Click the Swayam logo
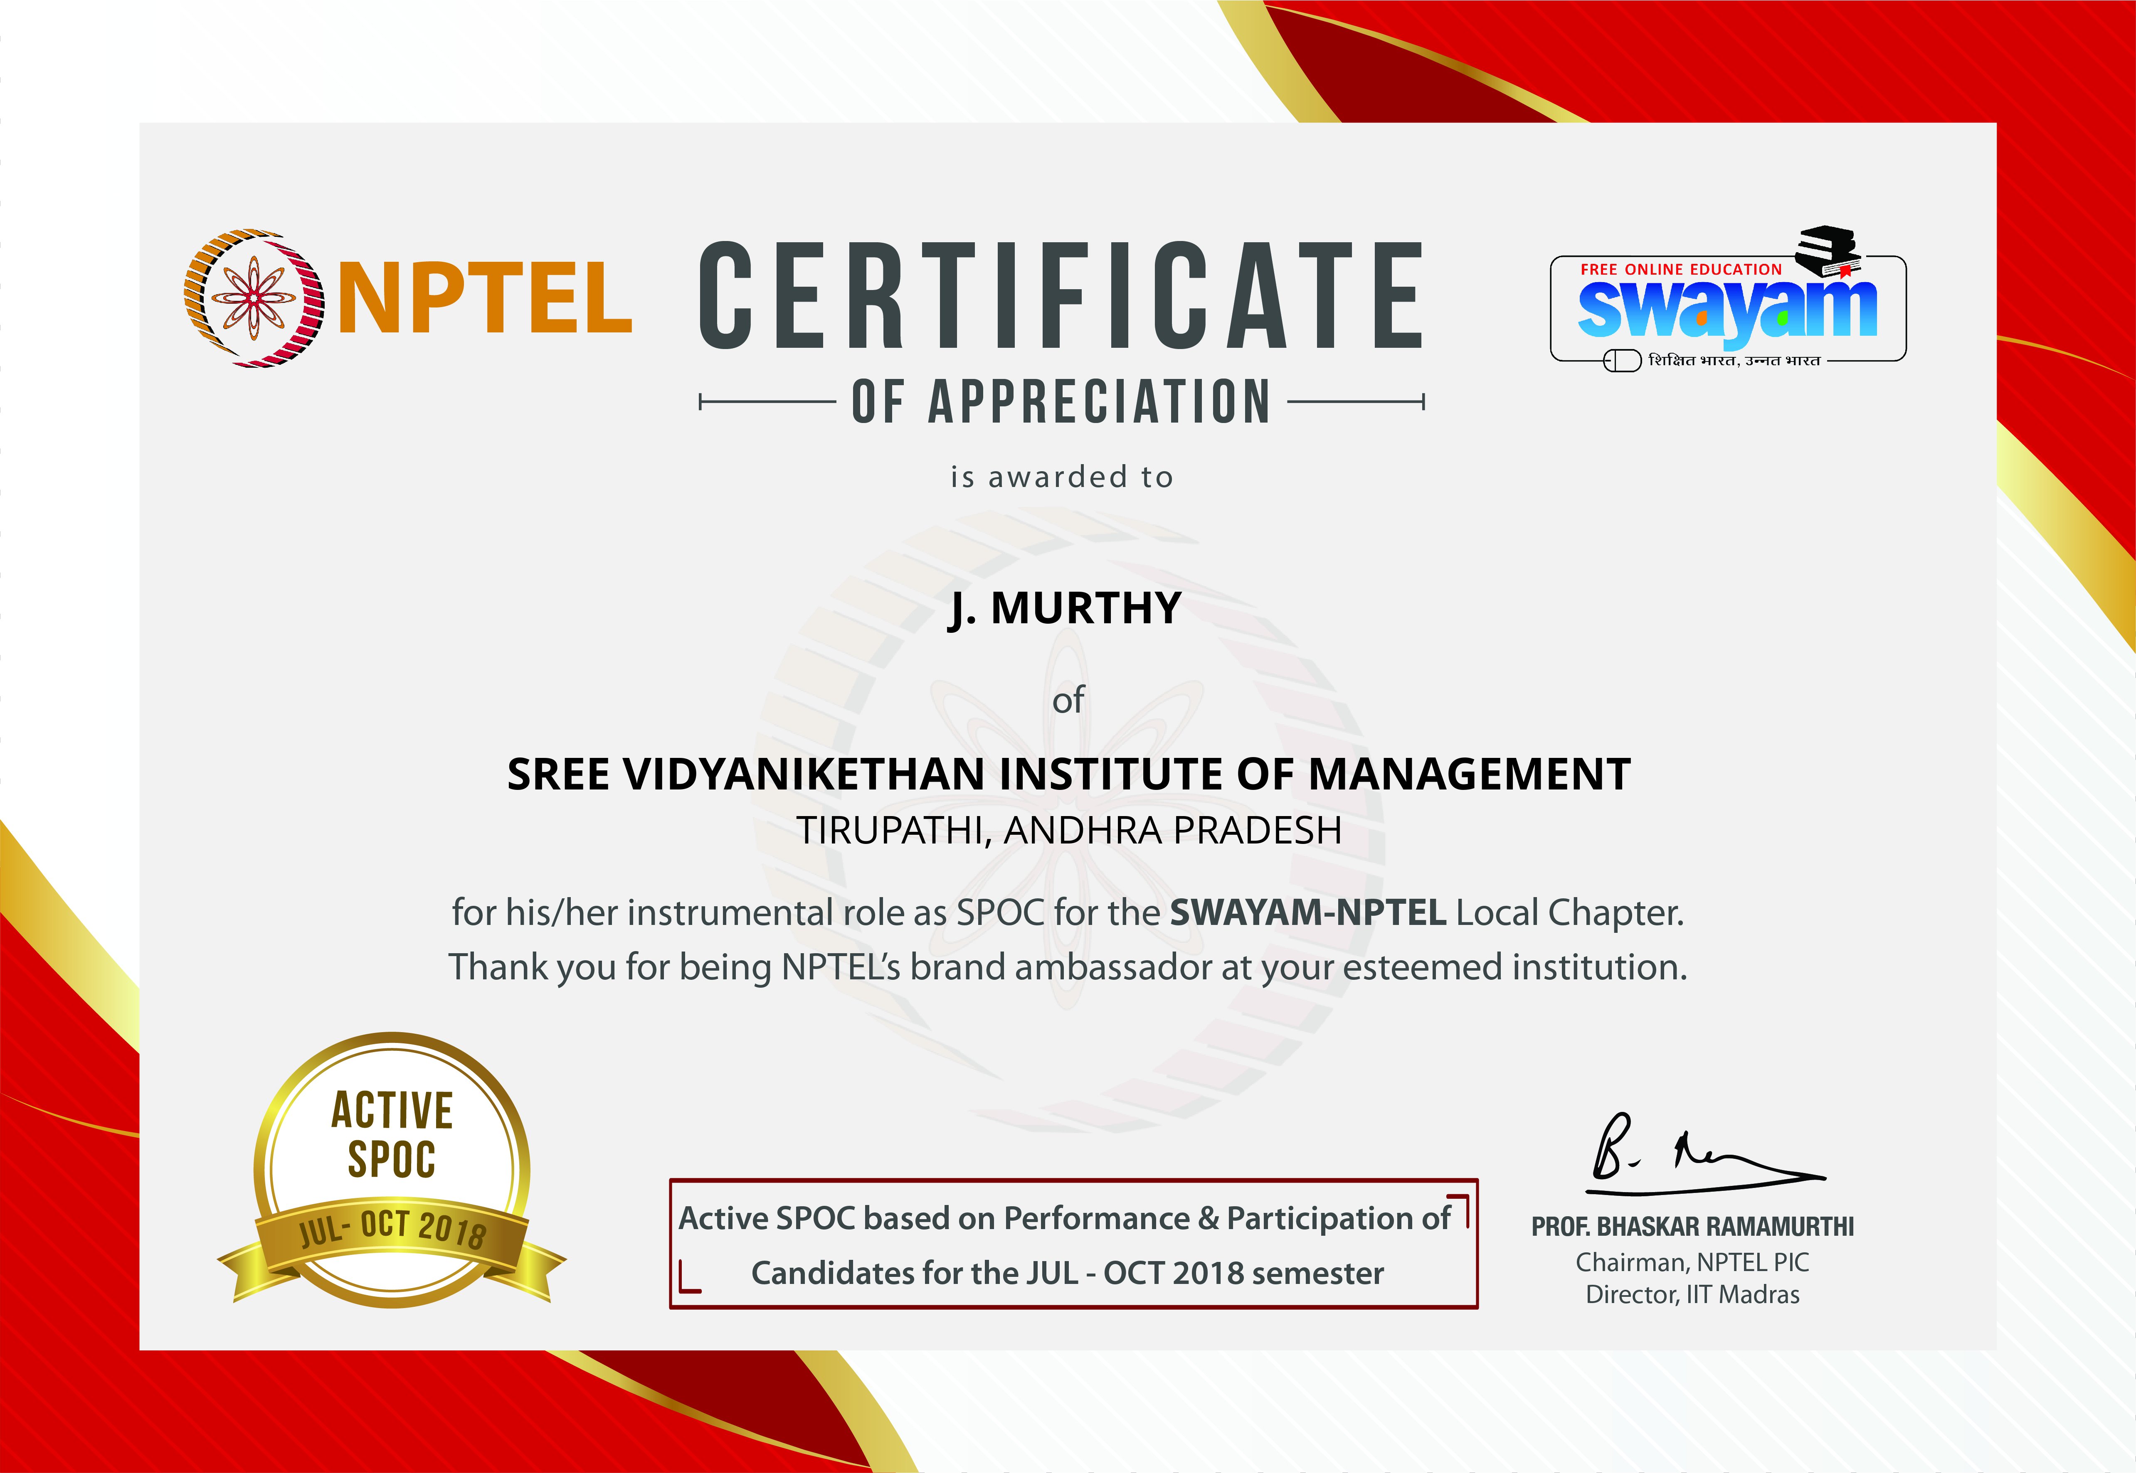Viewport: 2136px width, 1473px height. pyautogui.click(x=1727, y=309)
